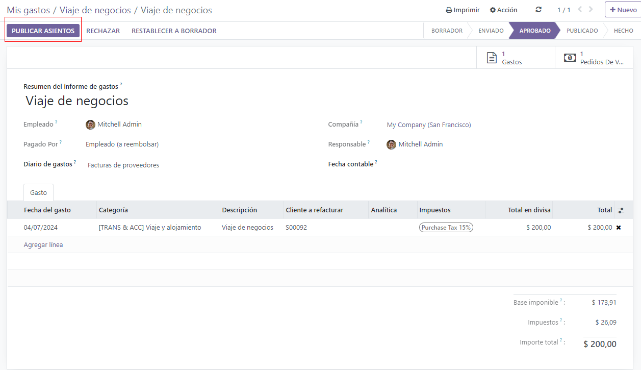Click Mitchell Admin employee avatar

click(x=90, y=125)
